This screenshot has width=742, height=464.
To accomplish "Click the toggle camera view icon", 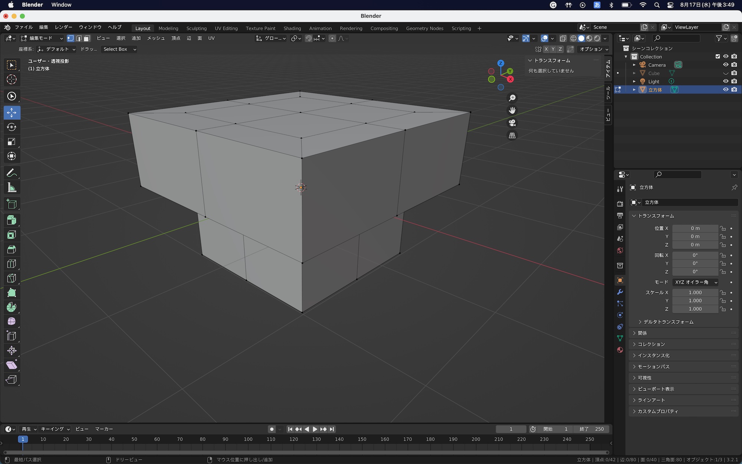I will [512, 123].
